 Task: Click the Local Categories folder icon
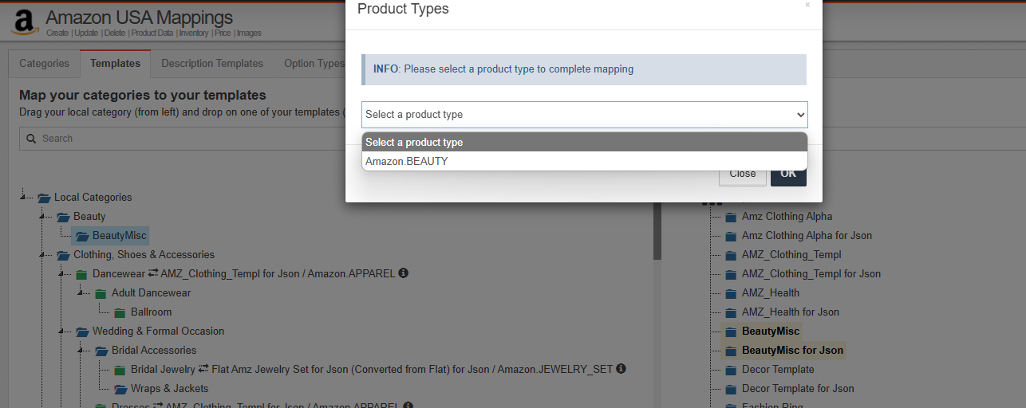pyautogui.click(x=44, y=198)
